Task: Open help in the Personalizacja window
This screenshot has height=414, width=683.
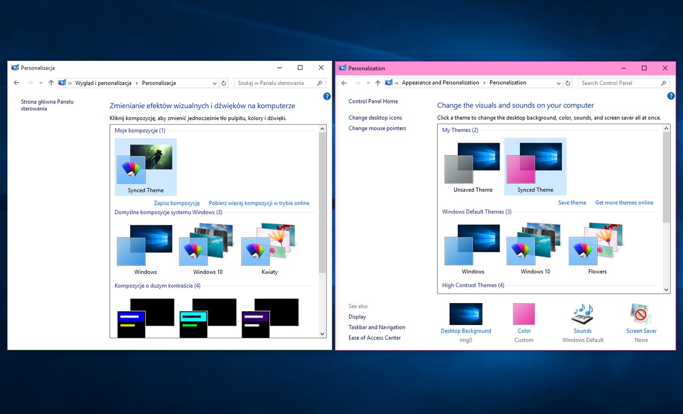Action: click(327, 96)
